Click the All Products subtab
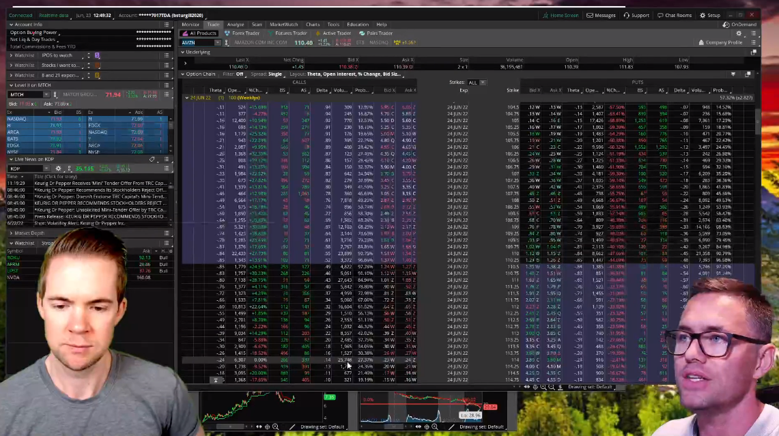Image resolution: width=779 pixels, height=436 pixels. click(199, 33)
